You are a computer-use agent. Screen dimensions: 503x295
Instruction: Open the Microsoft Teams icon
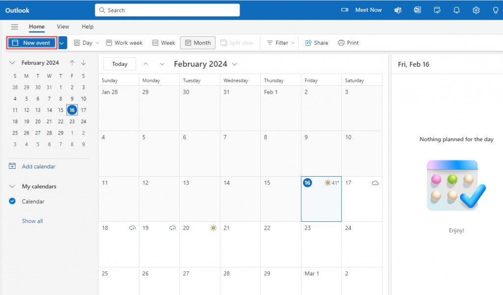[x=397, y=10]
